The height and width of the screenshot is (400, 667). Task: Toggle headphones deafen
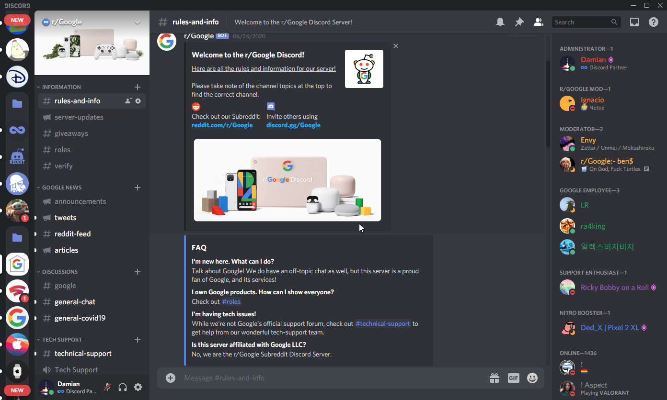point(123,387)
